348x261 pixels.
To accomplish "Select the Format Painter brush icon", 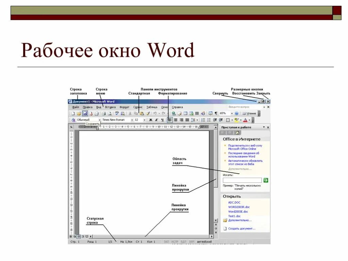I will click(147, 114).
